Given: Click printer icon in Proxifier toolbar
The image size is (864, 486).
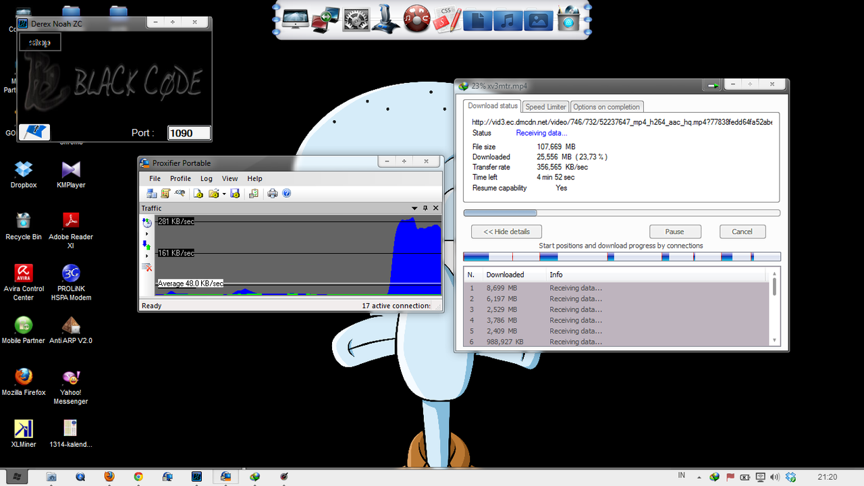Looking at the screenshot, I should 273,194.
